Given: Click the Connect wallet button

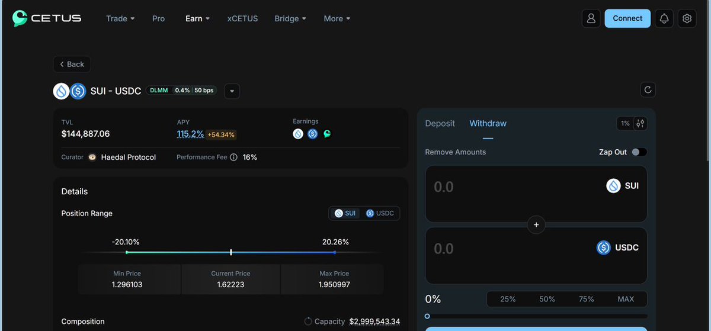Looking at the screenshot, I should 627,18.
